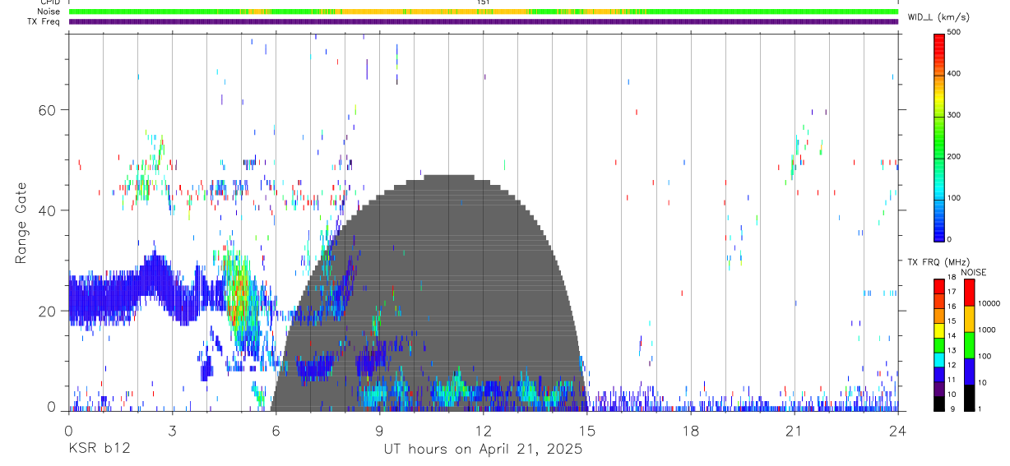Click the '10000' tick on NOISE bar
The width and height of the screenshot is (1010, 466).
click(x=989, y=303)
